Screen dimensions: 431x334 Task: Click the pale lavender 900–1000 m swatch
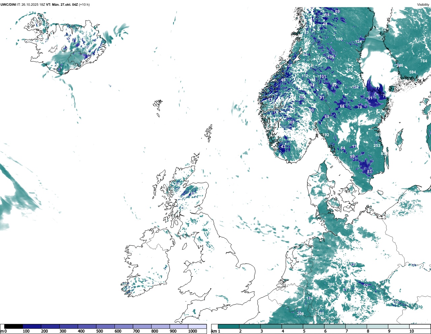179,326
